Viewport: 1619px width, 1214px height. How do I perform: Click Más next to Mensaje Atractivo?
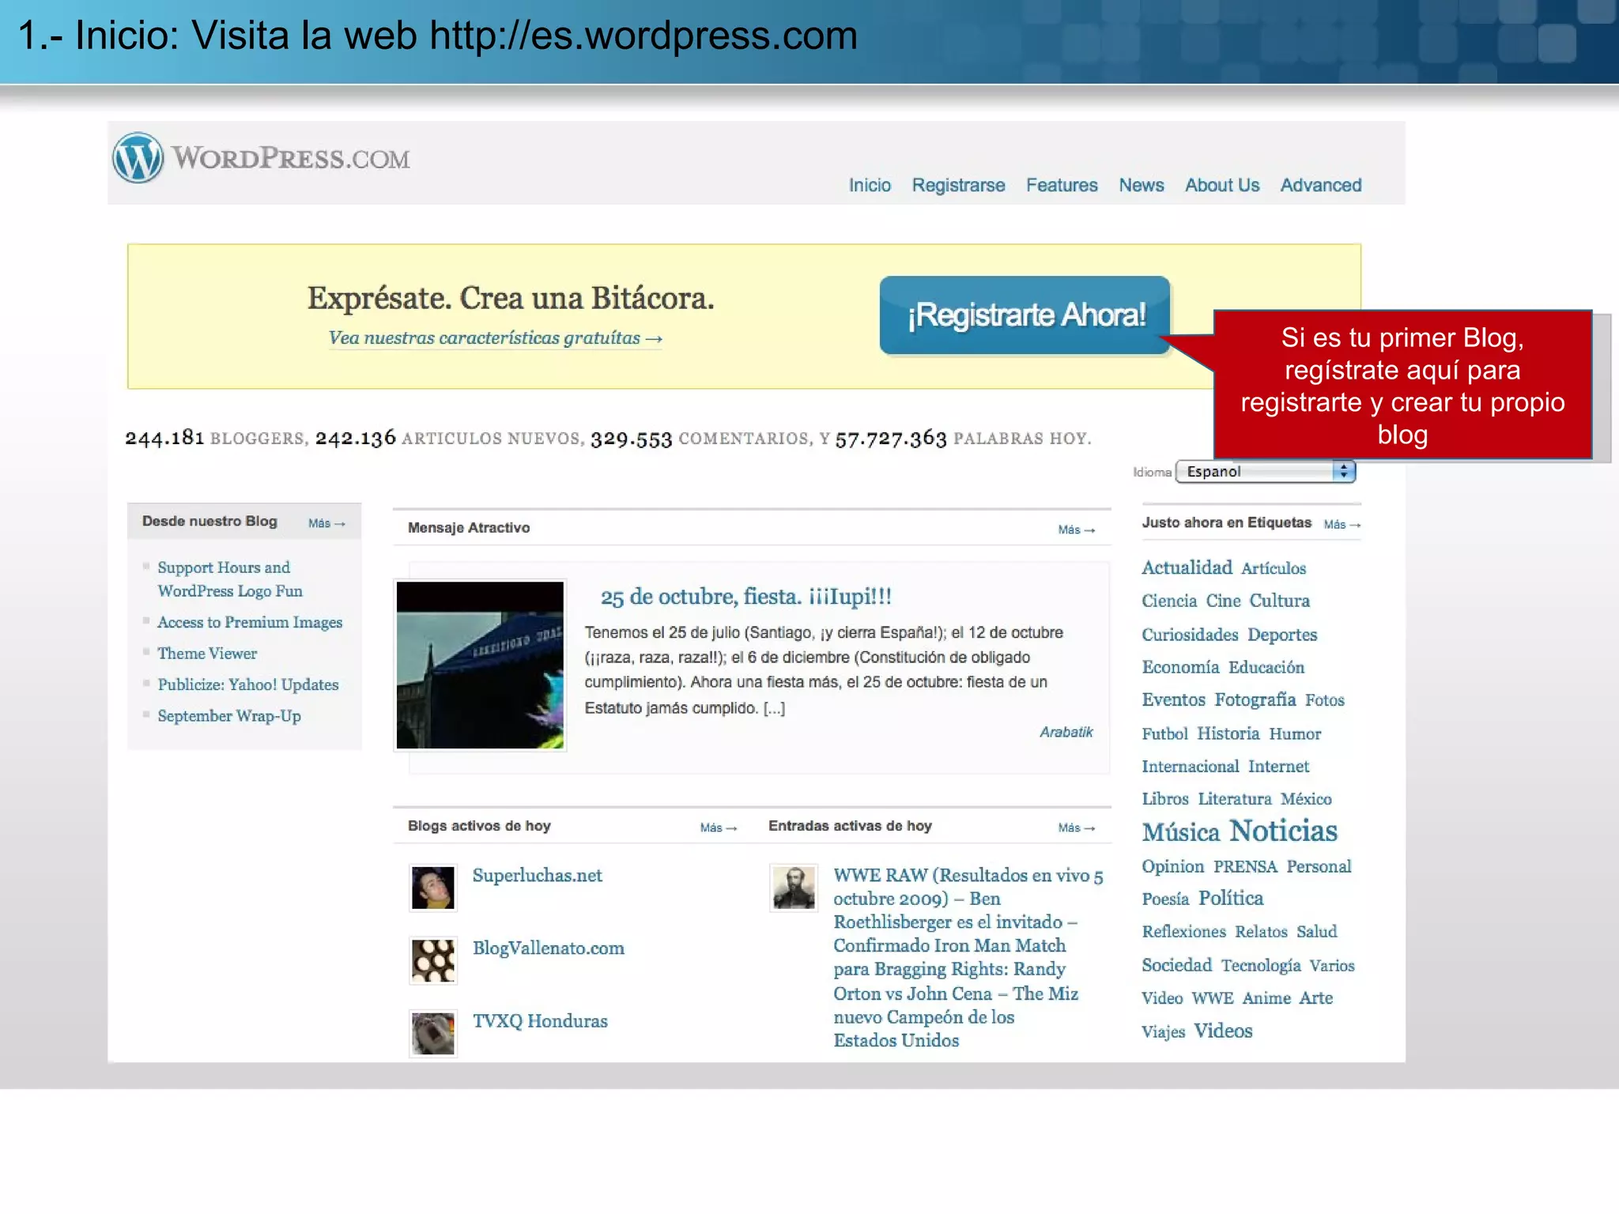pyautogui.click(x=1076, y=530)
